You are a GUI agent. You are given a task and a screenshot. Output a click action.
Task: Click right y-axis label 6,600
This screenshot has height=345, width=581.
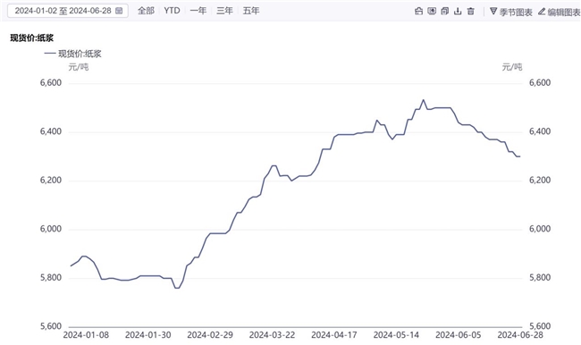540,82
